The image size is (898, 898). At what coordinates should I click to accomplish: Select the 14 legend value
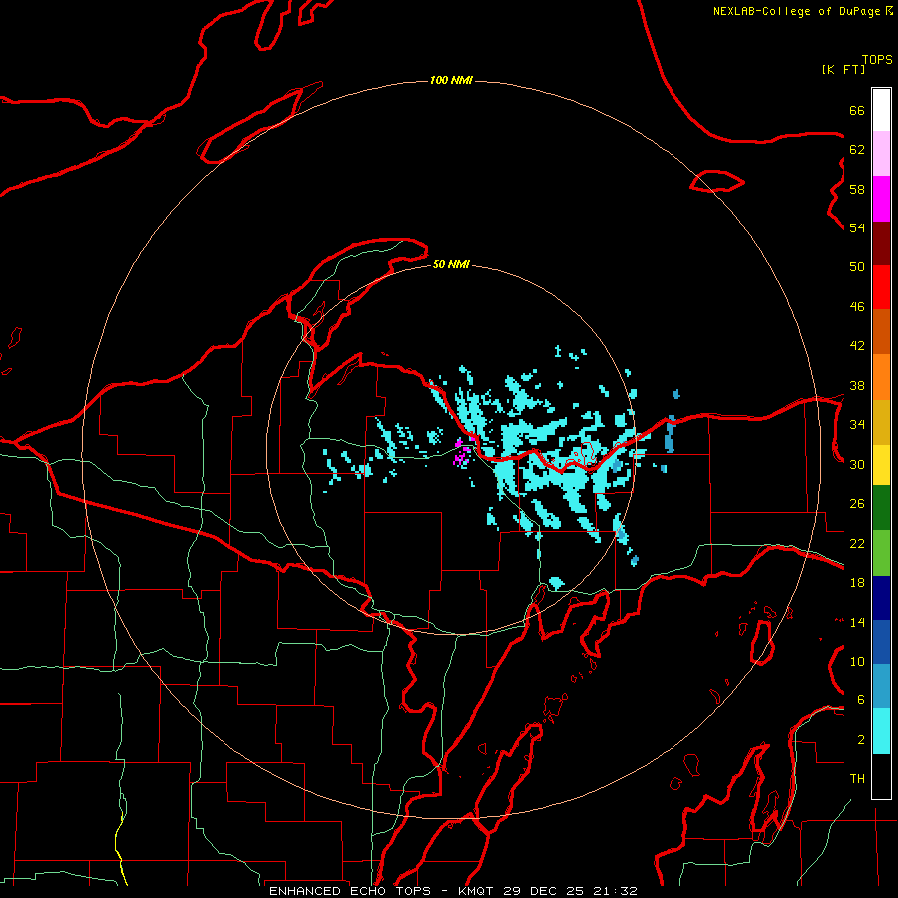pyautogui.click(x=857, y=622)
